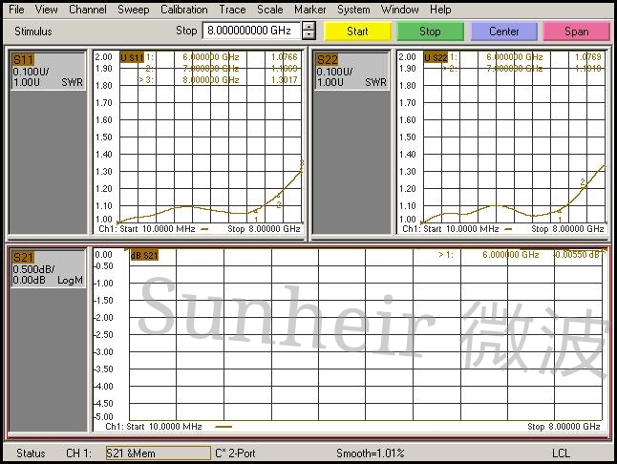Select the S22 trace status label

tap(327, 60)
